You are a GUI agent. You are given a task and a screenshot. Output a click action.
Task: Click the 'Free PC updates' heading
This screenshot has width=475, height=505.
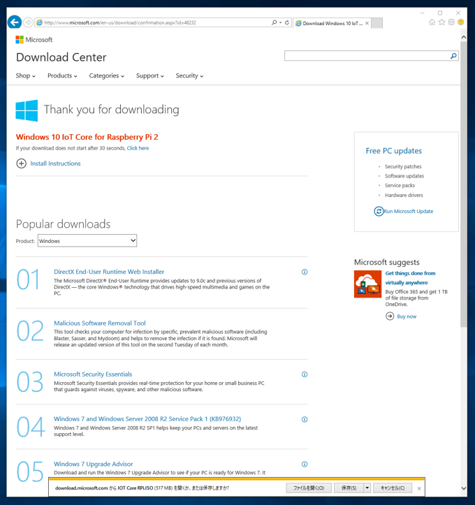(x=393, y=151)
